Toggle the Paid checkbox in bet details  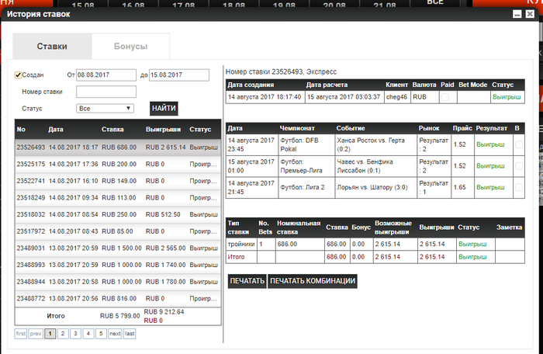pos(445,97)
